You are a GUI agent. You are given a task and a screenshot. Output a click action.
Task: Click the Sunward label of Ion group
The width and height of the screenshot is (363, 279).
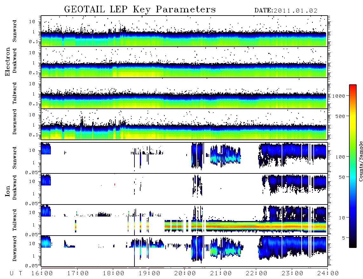(15, 158)
